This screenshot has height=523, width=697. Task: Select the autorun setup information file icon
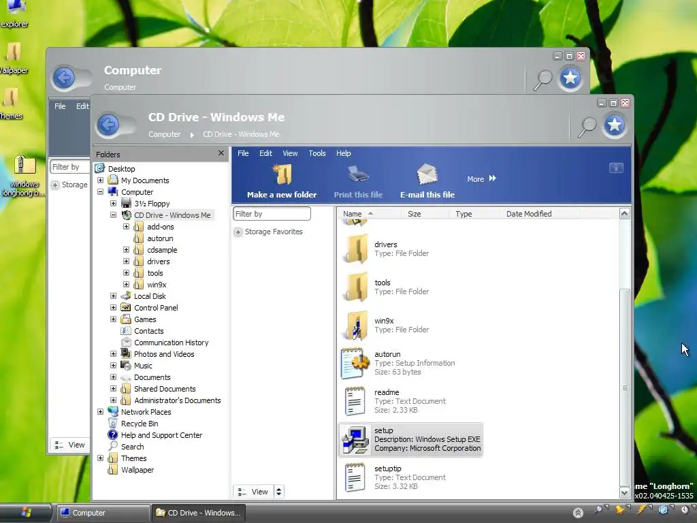(x=355, y=364)
